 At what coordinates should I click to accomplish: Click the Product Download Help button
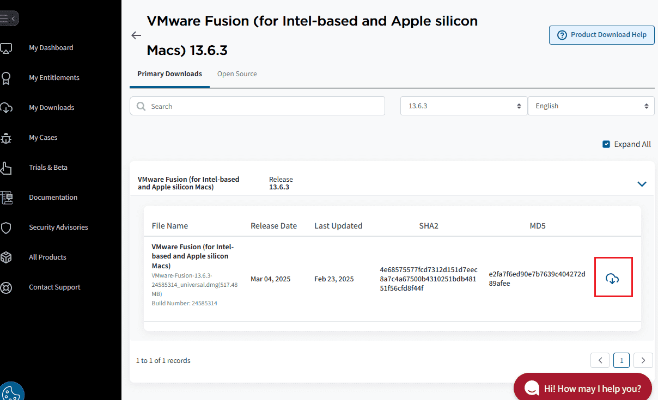coord(602,35)
